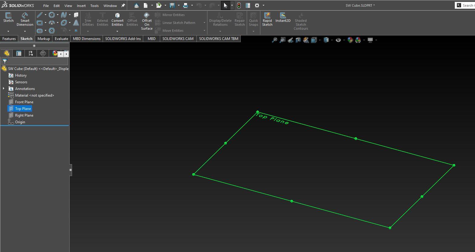475x252 pixels.
Task: Toggle Instant2D on or off
Action: point(283,18)
